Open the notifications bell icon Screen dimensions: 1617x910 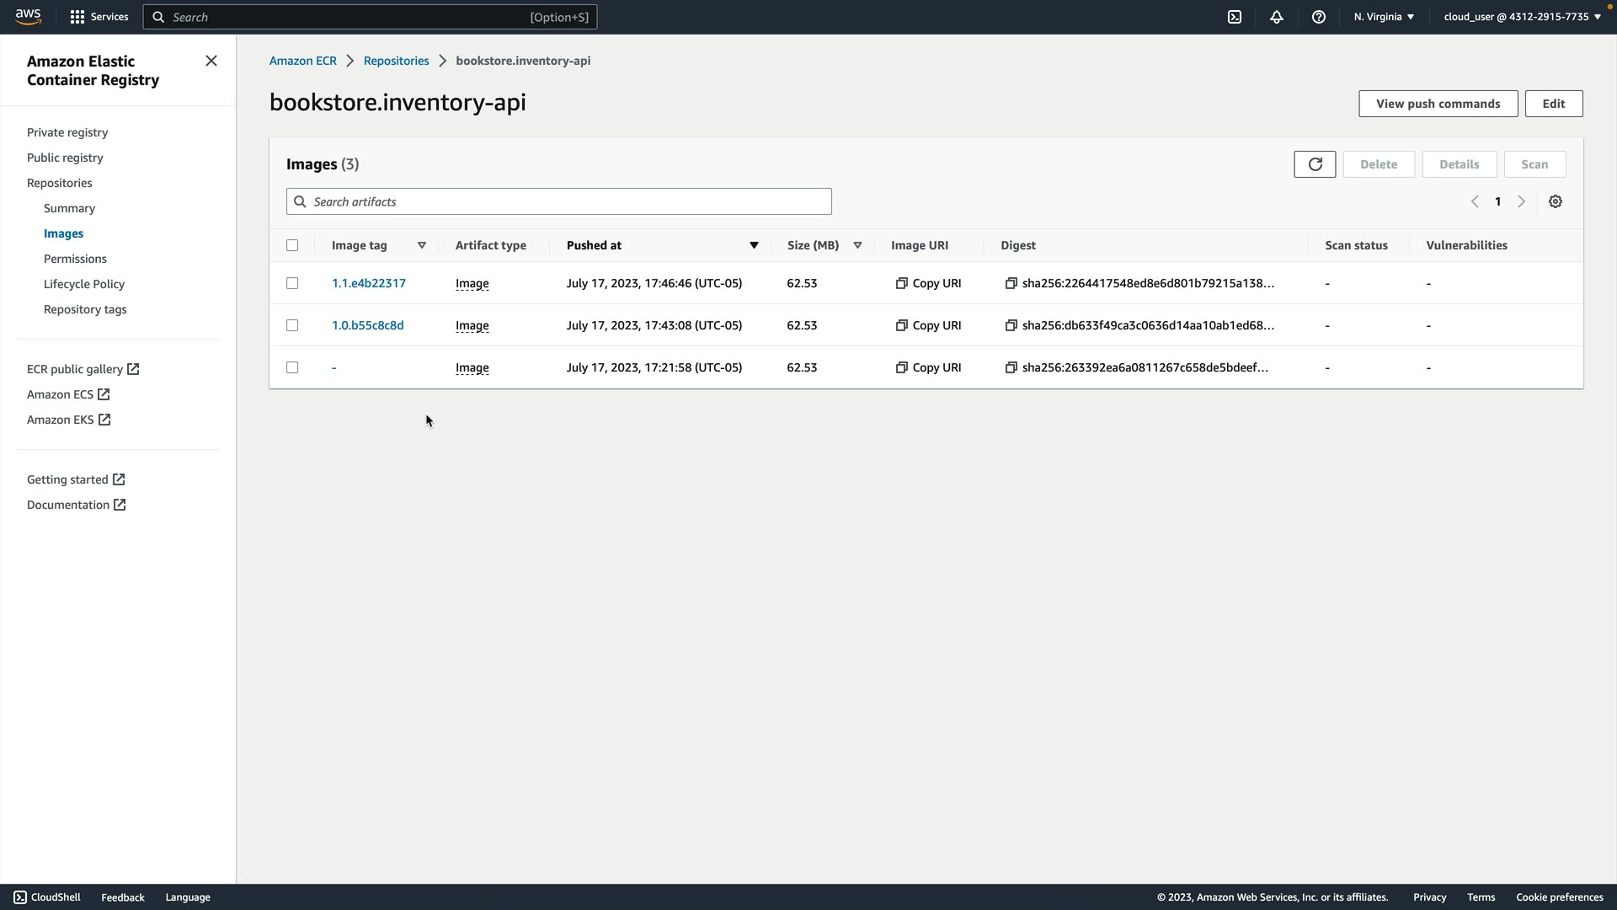(x=1277, y=17)
